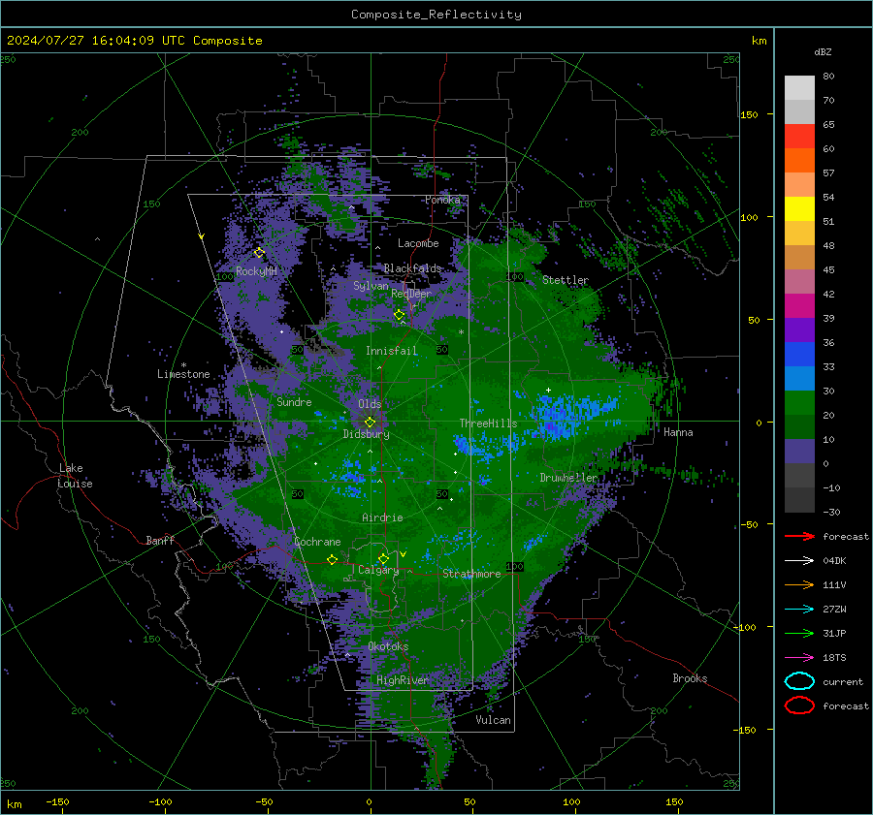Click the Airdrie city label
Image resolution: width=873 pixels, height=815 pixels.
(382, 517)
